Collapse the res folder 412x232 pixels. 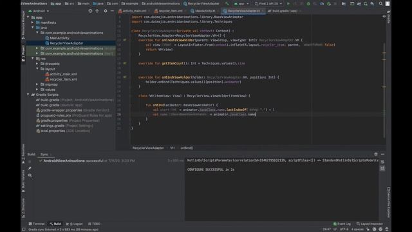click(33, 59)
